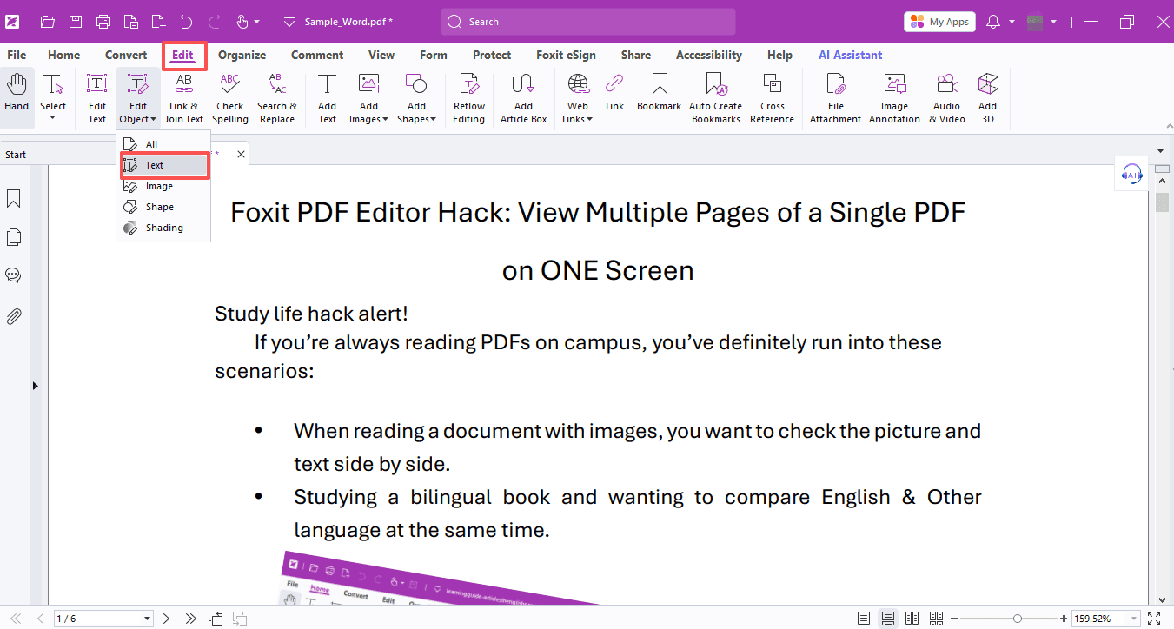Image resolution: width=1174 pixels, height=629 pixels.
Task: Go to the next page arrow
Action: pyautogui.click(x=167, y=619)
